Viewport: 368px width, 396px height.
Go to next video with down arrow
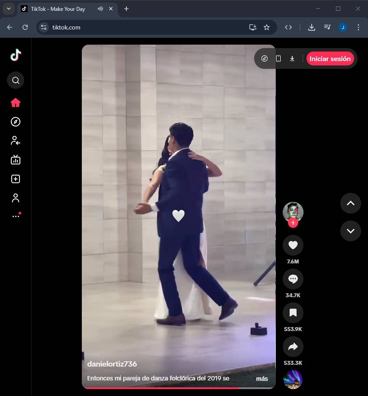click(350, 230)
